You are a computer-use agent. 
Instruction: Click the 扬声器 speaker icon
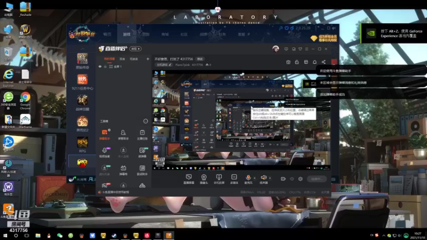tap(263, 178)
